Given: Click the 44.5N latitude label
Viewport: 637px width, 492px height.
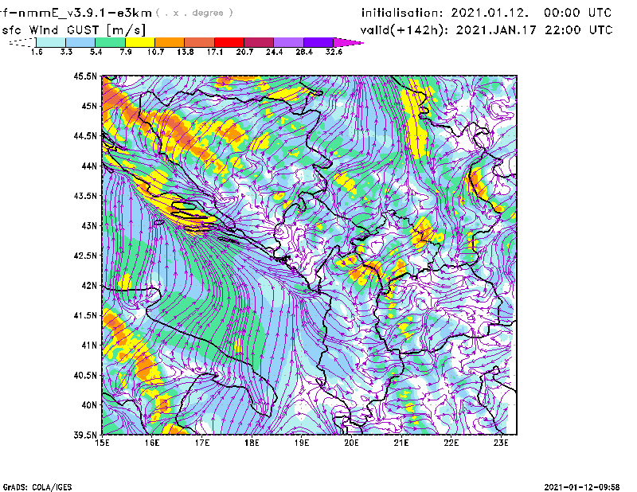Looking at the screenshot, I should (85, 135).
